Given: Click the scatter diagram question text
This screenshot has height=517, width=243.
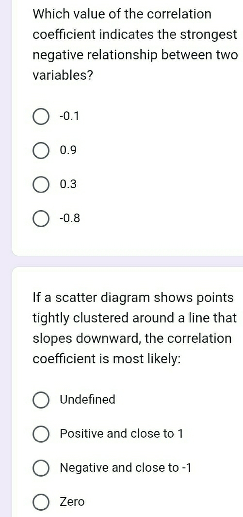Looking at the screenshot, I should pos(134,328).
